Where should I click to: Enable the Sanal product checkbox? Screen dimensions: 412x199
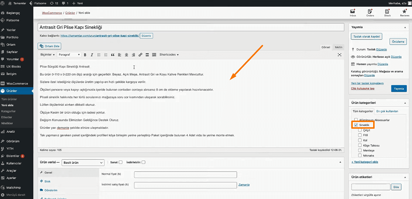(x=121, y=162)
